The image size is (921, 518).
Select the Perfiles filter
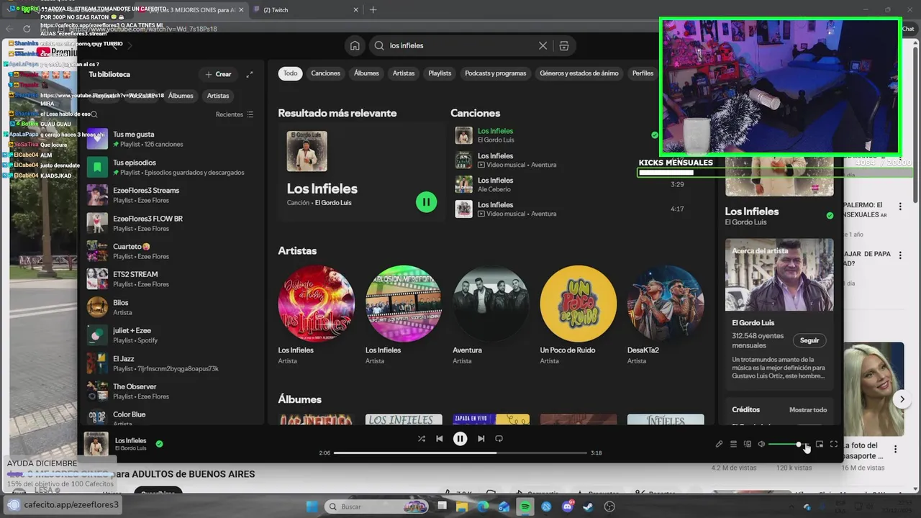[x=643, y=73]
